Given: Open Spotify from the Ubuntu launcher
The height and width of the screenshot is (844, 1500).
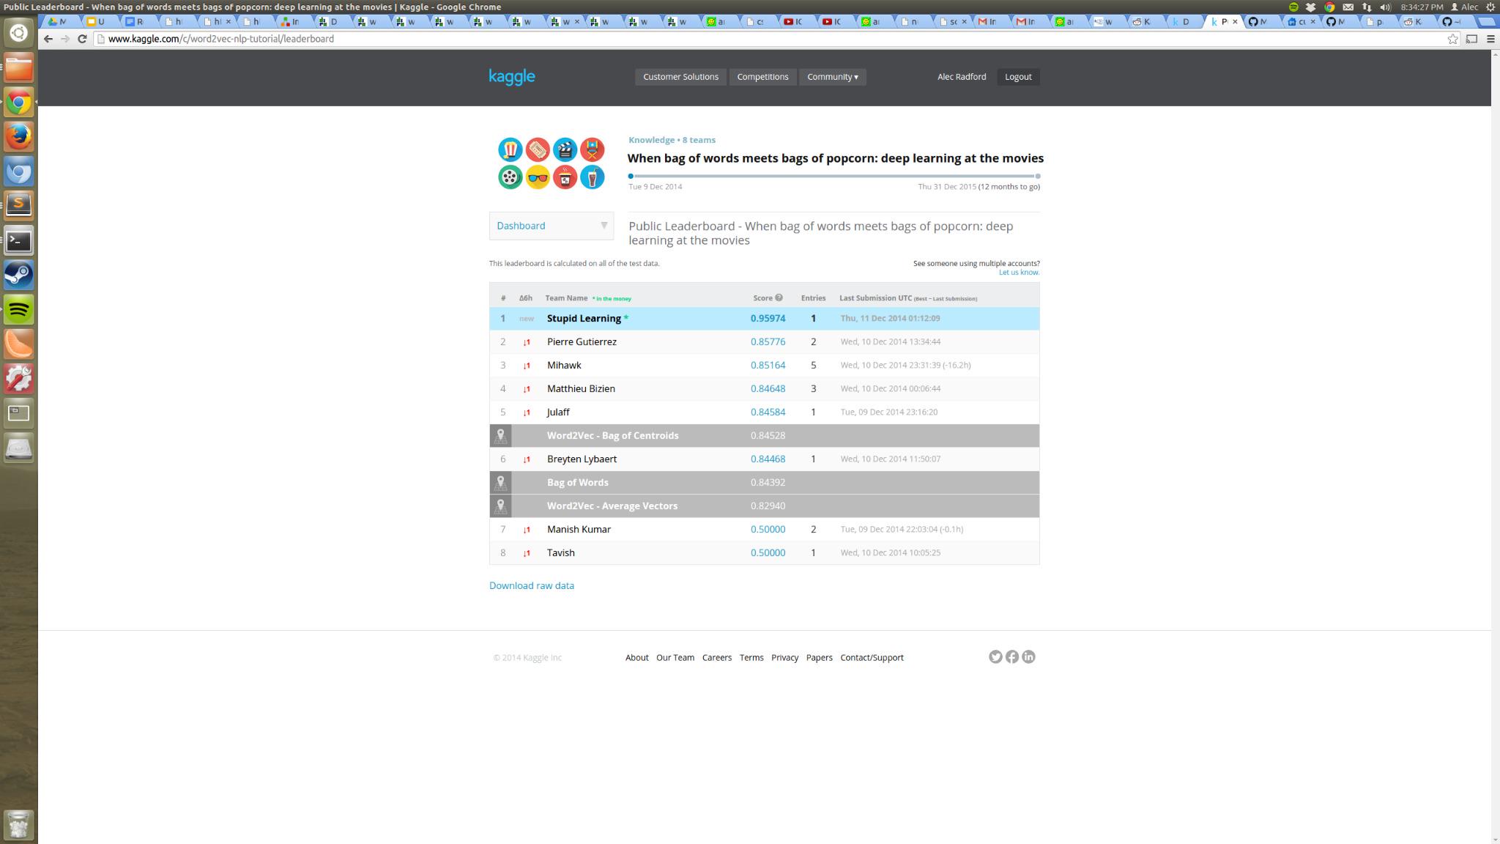Looking at the screenshot, I should click(x=18, y=309).
